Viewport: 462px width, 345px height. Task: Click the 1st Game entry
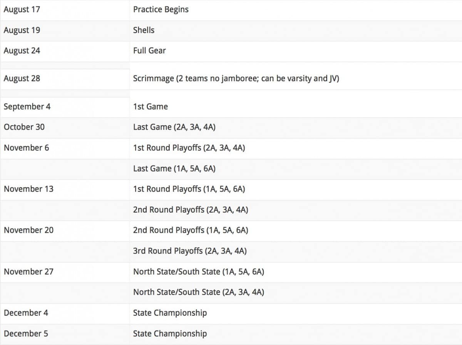click(151, 107)
